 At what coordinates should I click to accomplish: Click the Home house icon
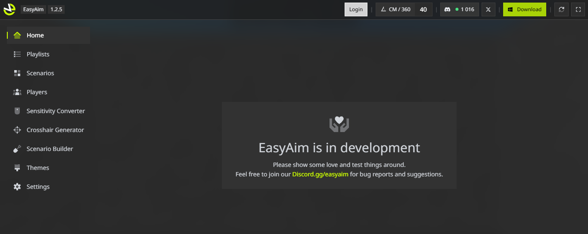pos(17,35)
